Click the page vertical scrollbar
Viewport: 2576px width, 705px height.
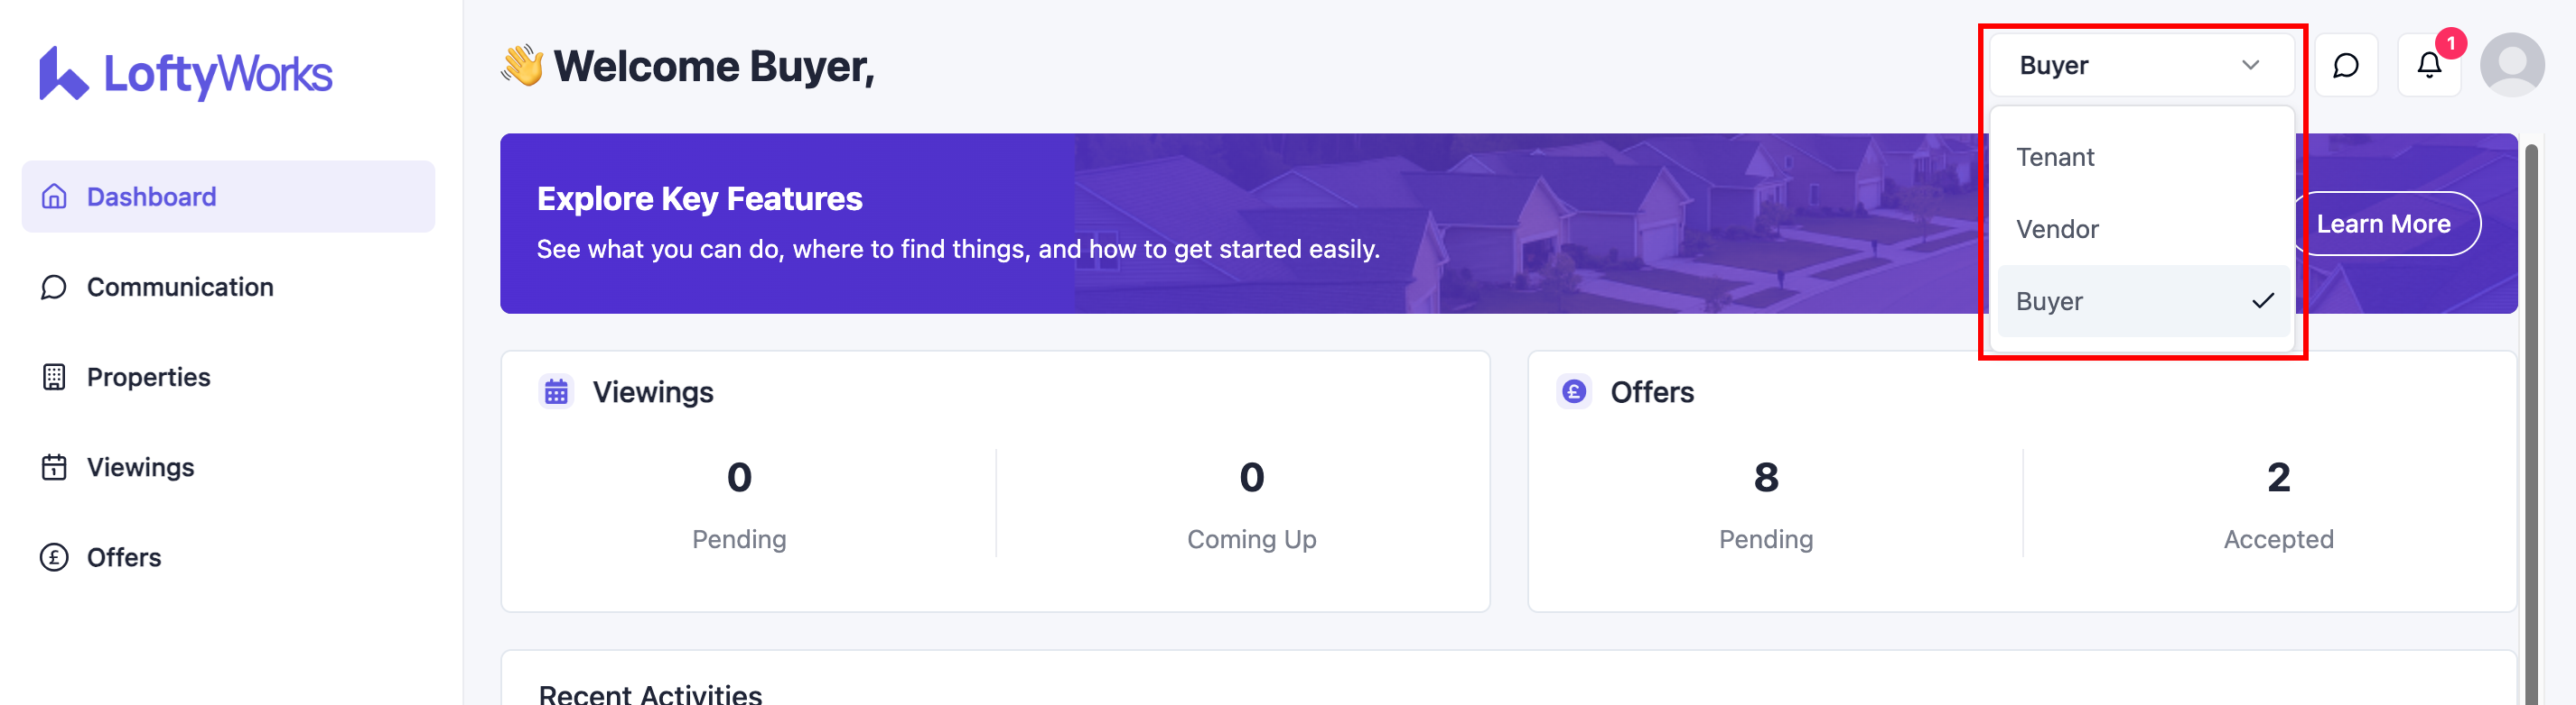(2531, 399)
